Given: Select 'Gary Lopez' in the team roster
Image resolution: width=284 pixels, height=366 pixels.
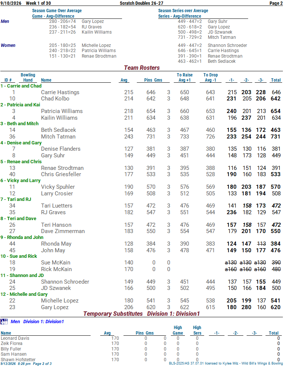Looking at the screenshot, I should click(55, 307).
